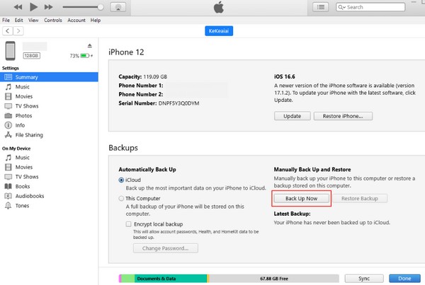Adjust the volume slider knob

coord(101,7)
